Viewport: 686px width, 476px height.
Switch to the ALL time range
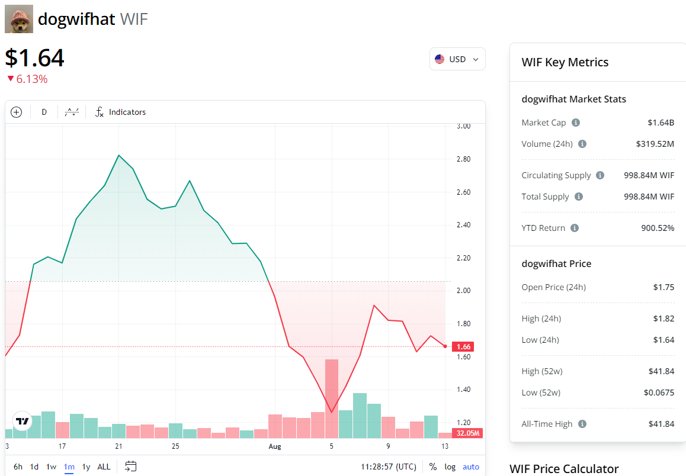tap(104, 467)
